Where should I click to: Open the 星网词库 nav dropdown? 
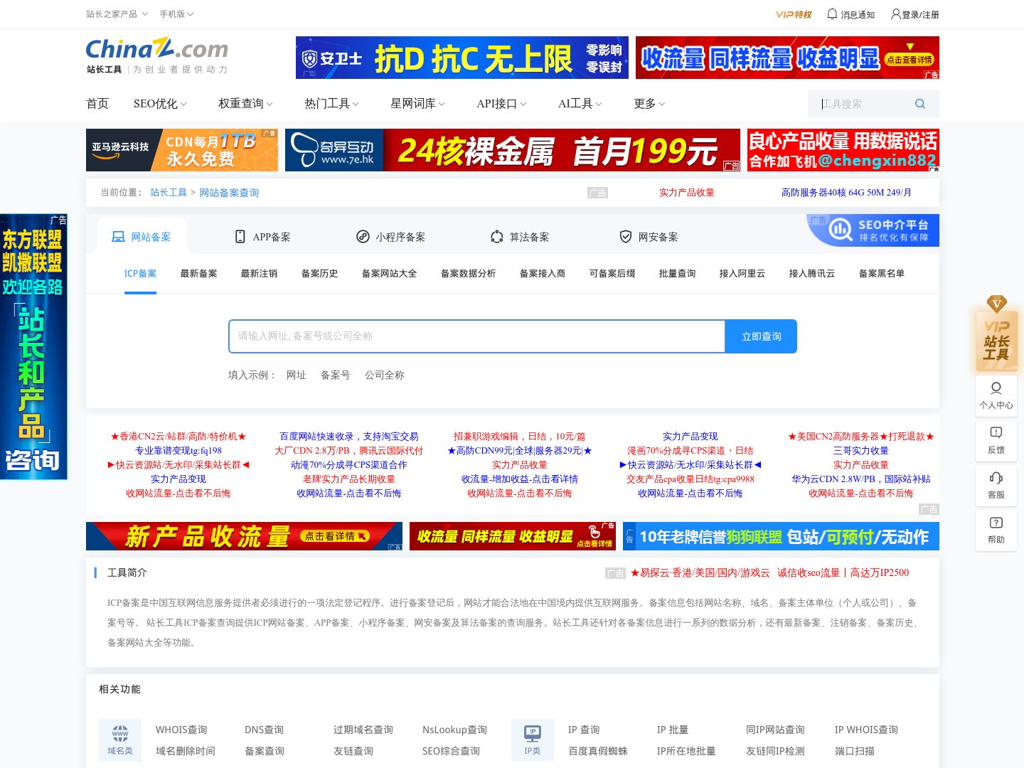pyautogui.click(x=417, y=104)
